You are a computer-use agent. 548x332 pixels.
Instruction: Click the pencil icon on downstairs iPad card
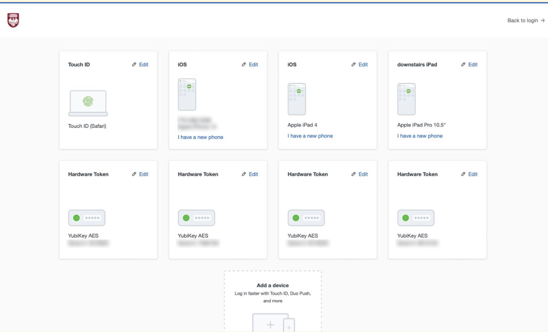coord(463,64)
